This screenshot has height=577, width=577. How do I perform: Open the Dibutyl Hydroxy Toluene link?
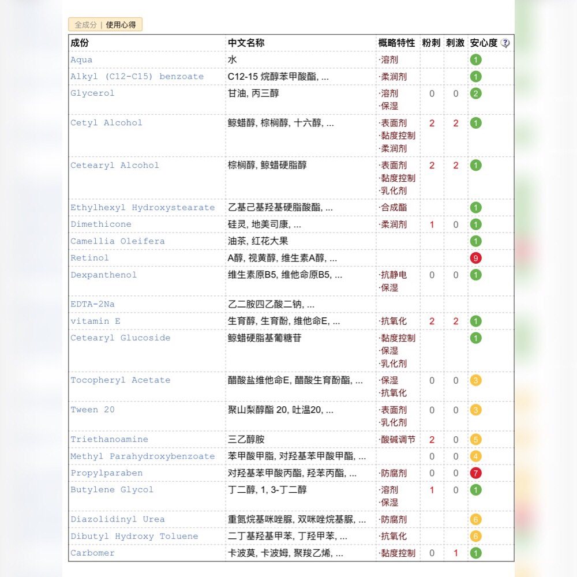134,536
